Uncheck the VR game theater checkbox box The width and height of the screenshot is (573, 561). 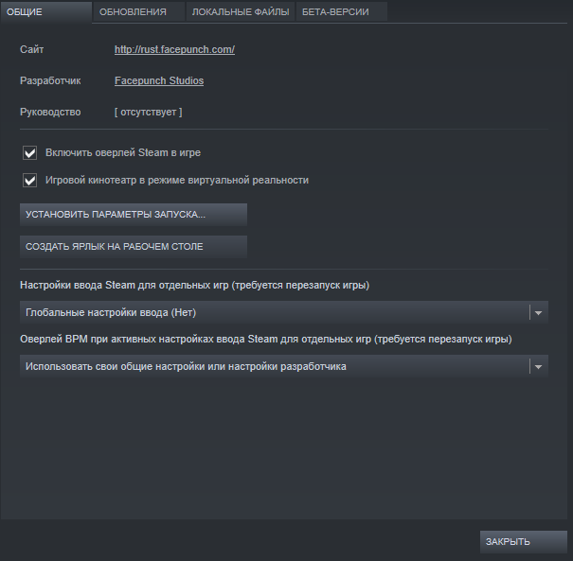(x=29, y=181)
